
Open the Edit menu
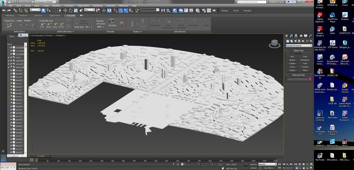tap(11, 6)
